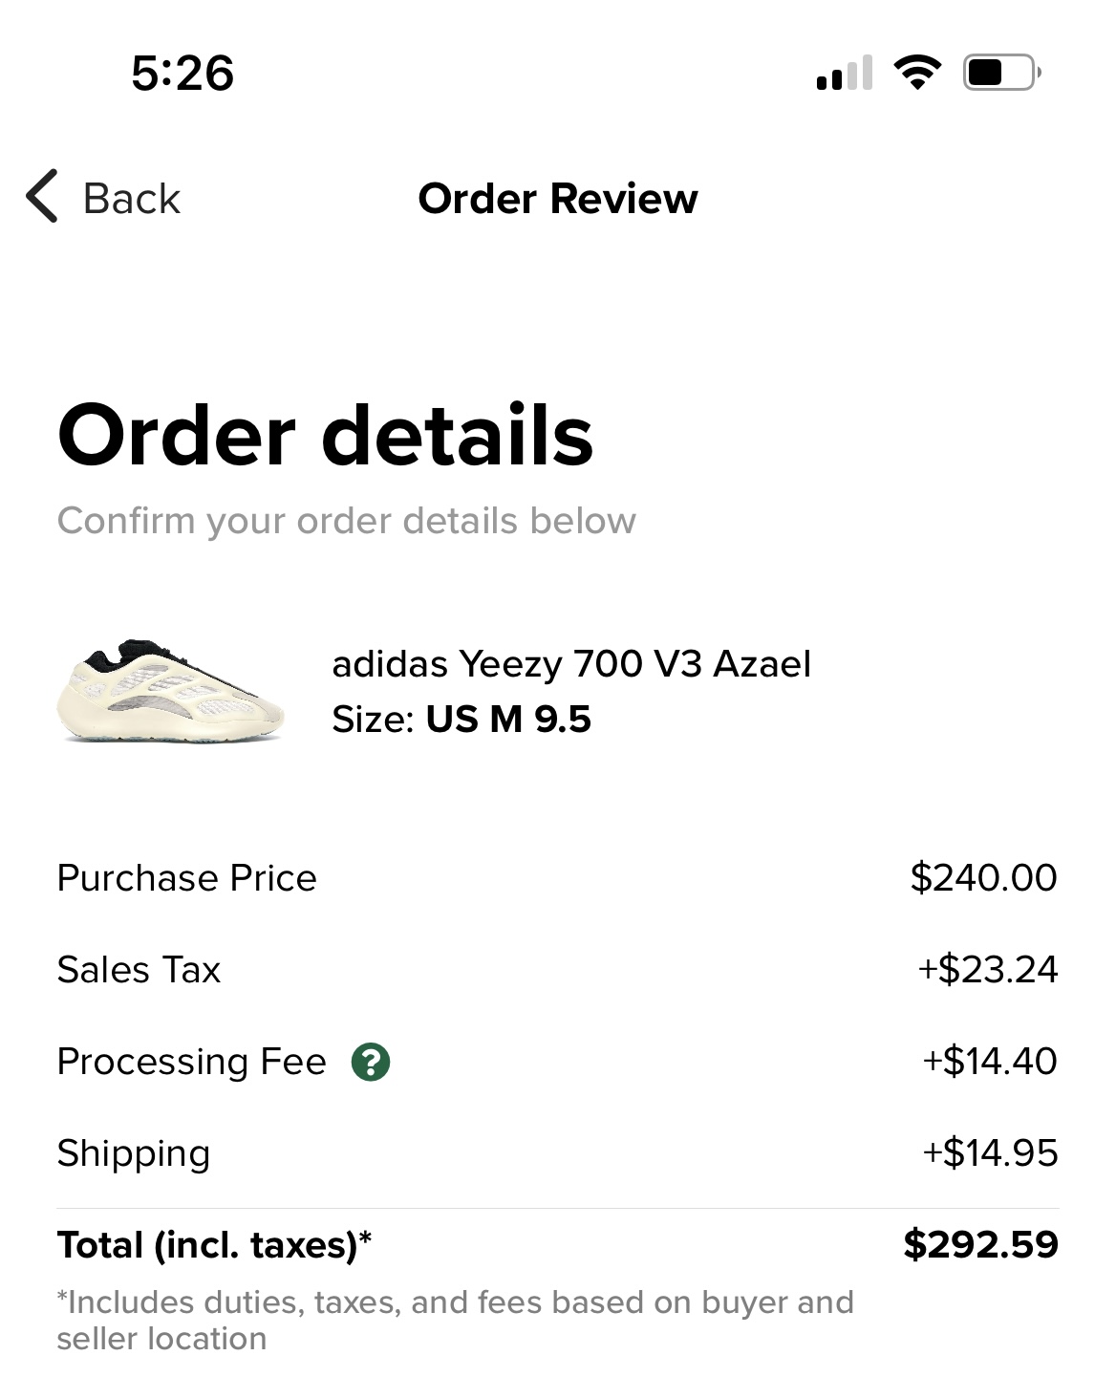Click the +$14.95 shipping amount
Screen dimensions: 1116x1377
point(989,1153)
